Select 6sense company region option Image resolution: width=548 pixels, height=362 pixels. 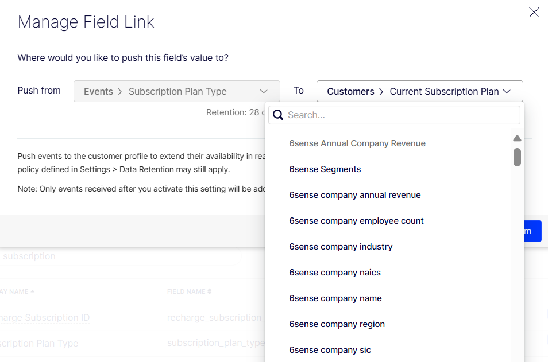click(x=337, y=324)
